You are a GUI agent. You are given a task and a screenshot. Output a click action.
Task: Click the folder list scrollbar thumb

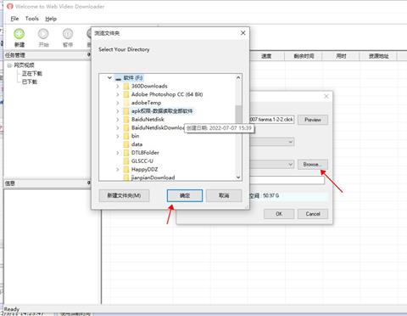[238, 114]
